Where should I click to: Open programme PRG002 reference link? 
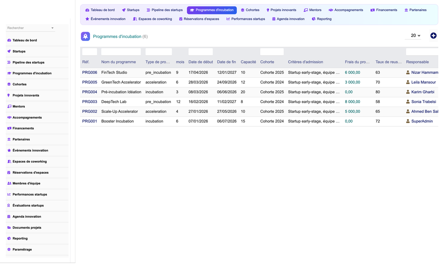pyautogui.click(x=90, y=111)
